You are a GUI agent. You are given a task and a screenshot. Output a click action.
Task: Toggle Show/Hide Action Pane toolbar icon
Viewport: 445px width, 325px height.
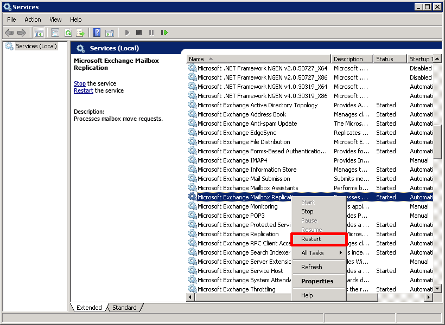click(110, 33)
